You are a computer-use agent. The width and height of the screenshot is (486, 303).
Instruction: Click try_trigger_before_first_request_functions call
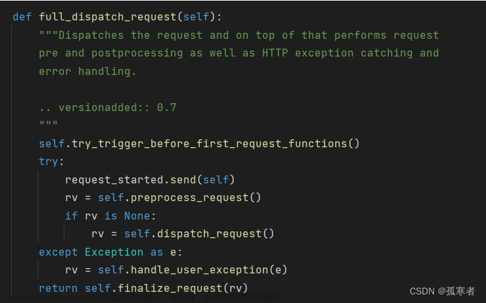tap(215, 143)
